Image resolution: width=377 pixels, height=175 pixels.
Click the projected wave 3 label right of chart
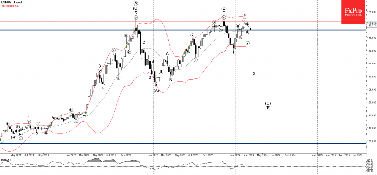(254, 73)
